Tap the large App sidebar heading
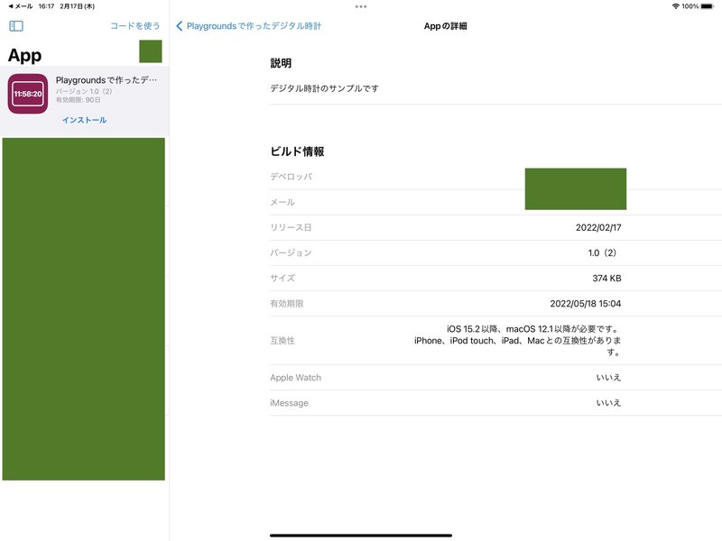Image resolution: width=722 pixels, height=541 pixels. 25,55
